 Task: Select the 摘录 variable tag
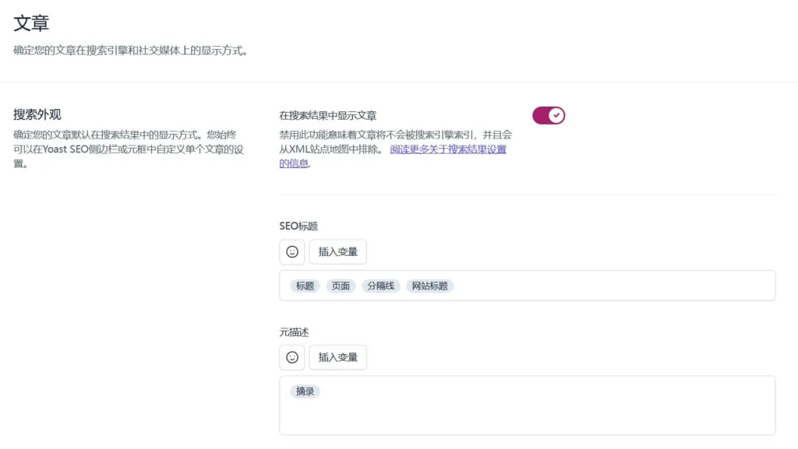coord(305,391)
